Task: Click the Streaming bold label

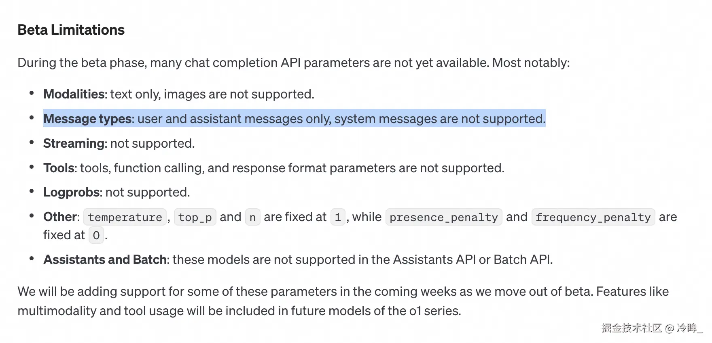Action: [x=74, y=143]
